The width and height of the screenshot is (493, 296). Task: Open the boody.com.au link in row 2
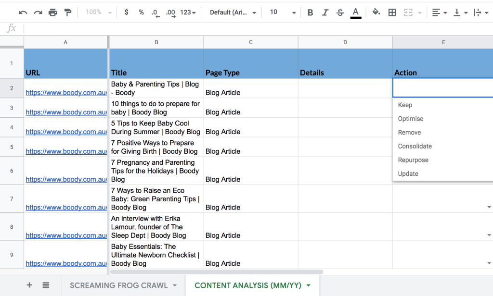[66, 93]
